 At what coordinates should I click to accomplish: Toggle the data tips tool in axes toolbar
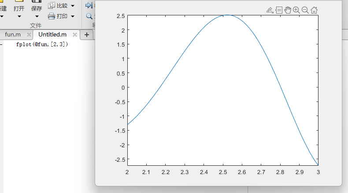click(279, 10)
